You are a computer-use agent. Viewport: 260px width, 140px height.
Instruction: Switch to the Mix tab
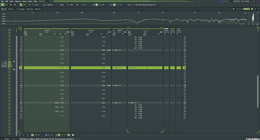(11, 9)
